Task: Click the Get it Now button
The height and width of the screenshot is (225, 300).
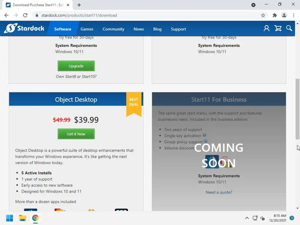Action: click(x=76, y=134)
